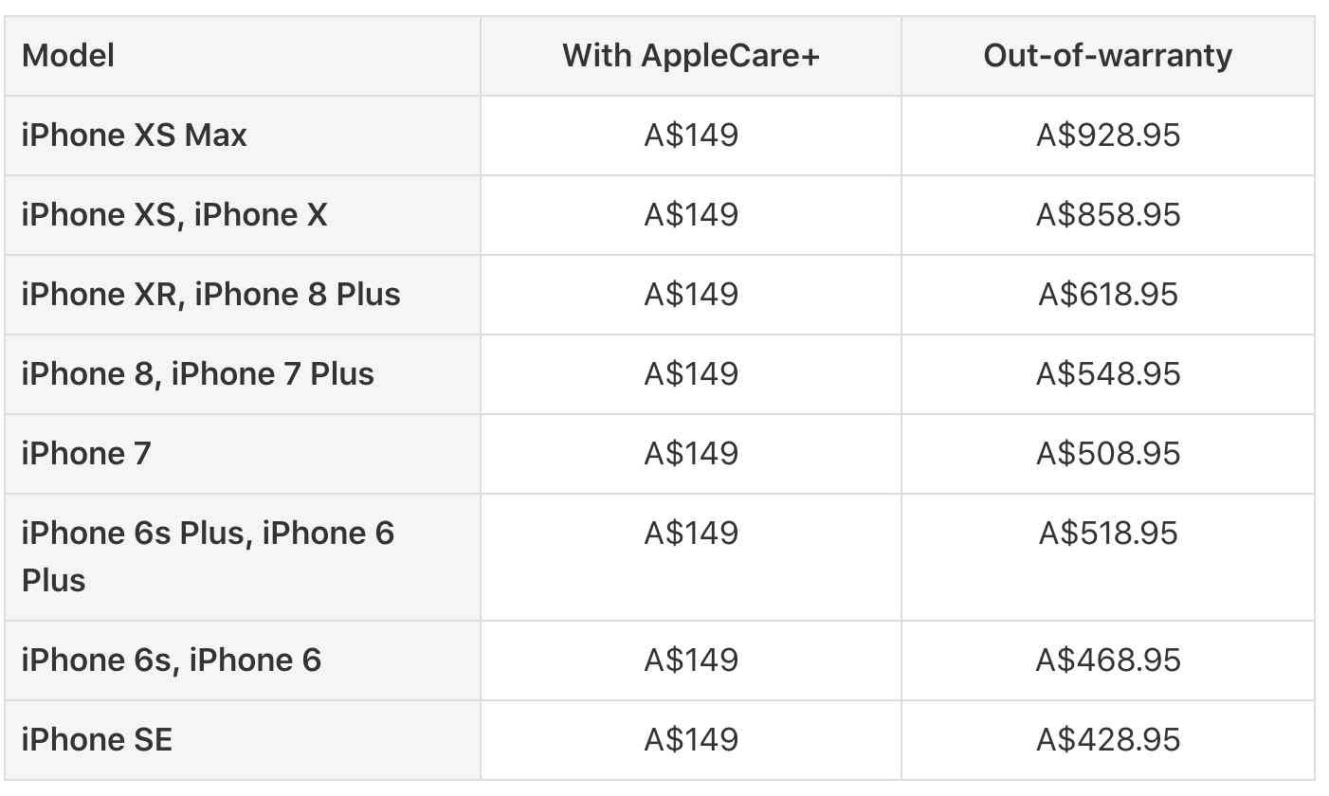The width and height of the screenshot is (1329, 796).
Task: Select the A$428.95 iPhone SE price
Action: tap(1108, 740)
